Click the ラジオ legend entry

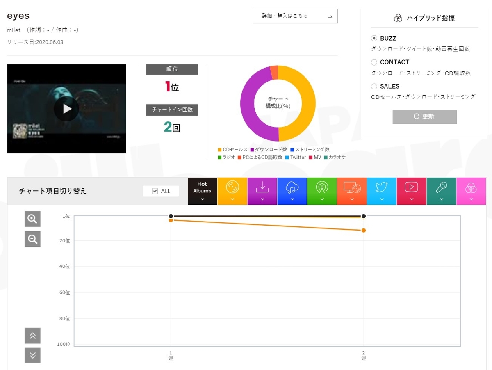tap(226, 157)
